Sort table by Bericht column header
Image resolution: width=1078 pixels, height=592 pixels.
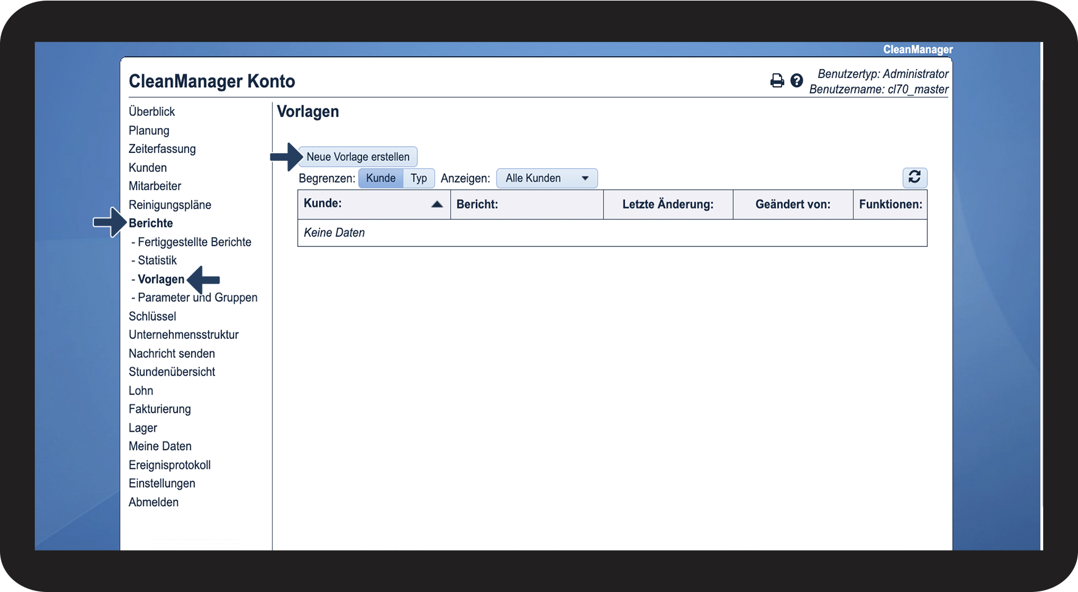click(x=477, y=204)
